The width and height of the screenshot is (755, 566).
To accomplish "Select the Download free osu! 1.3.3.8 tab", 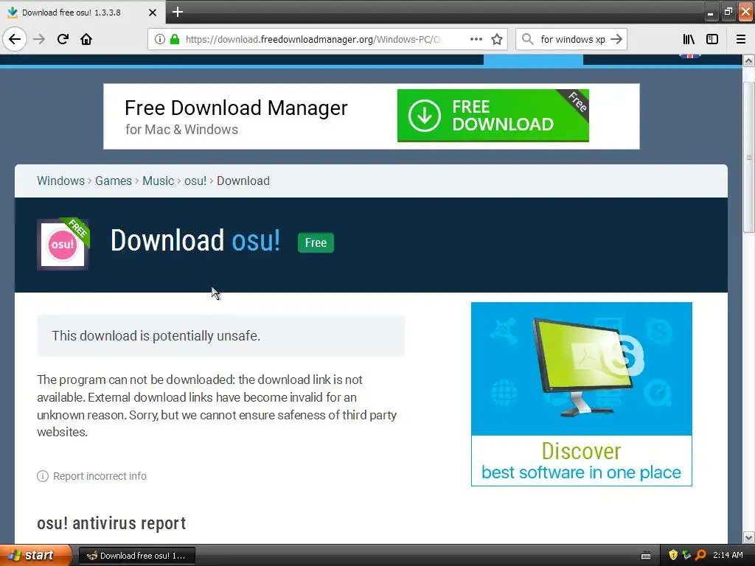I will [x=83, y=13].
